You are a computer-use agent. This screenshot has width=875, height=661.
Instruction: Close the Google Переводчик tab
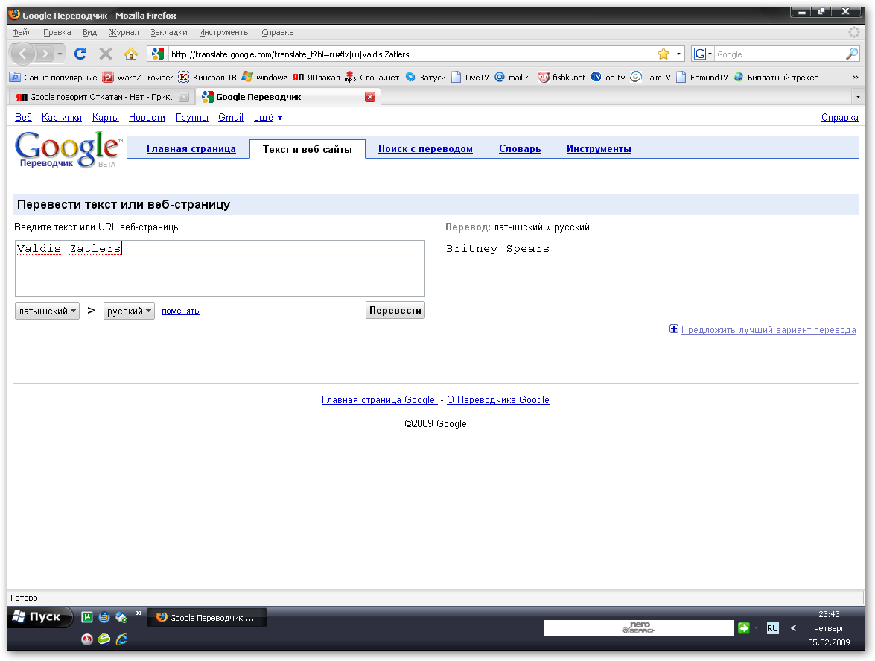point(369,97)
